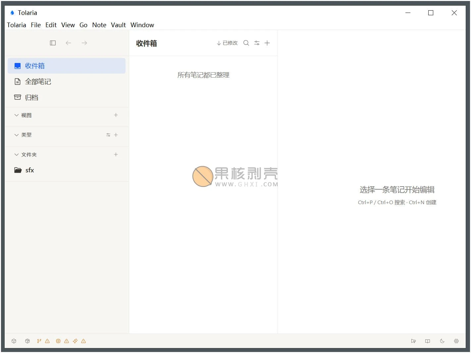
Task: Open the File menu
Action: tap(36, 25)
